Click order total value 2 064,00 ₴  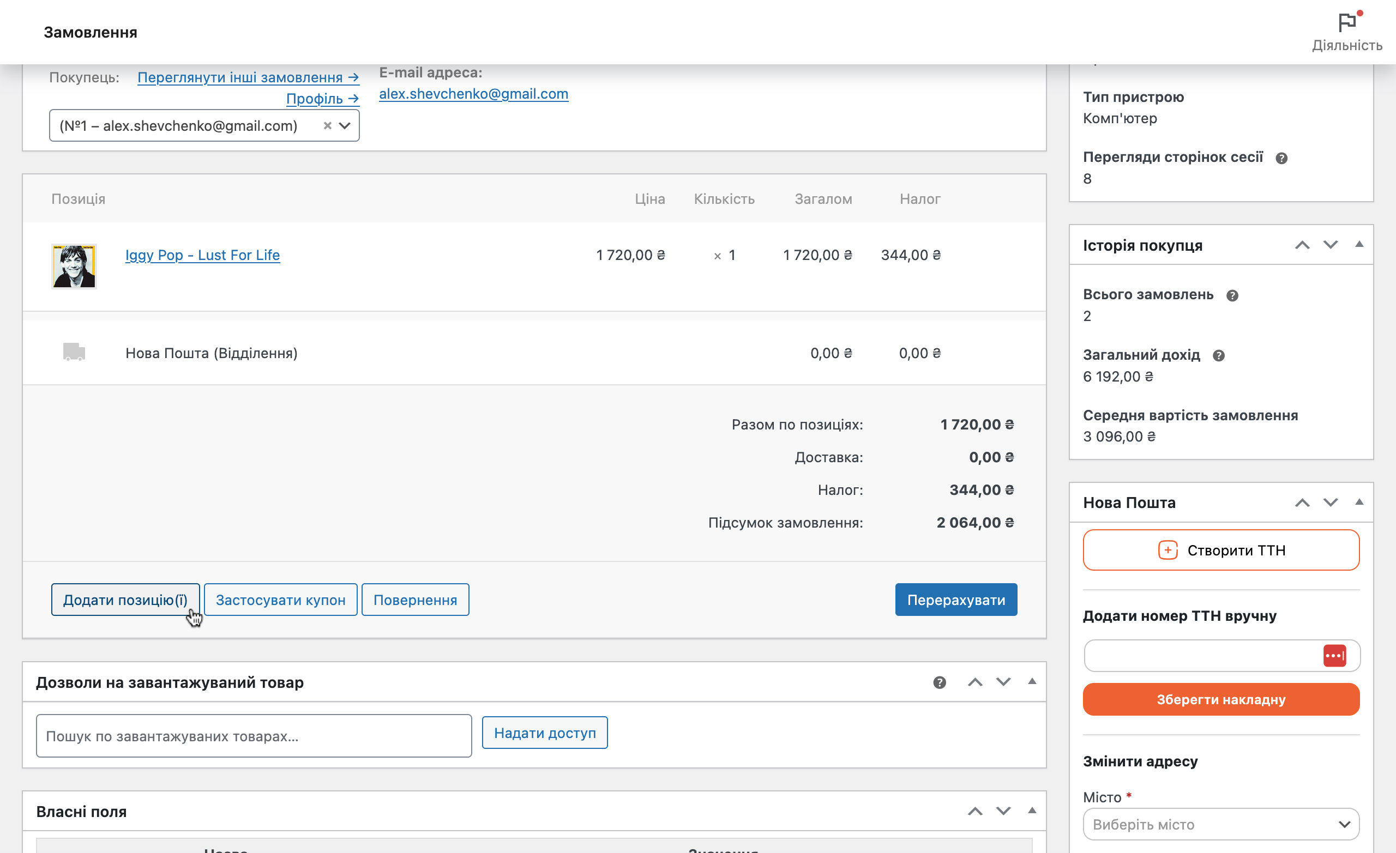[x=975, y=522]
